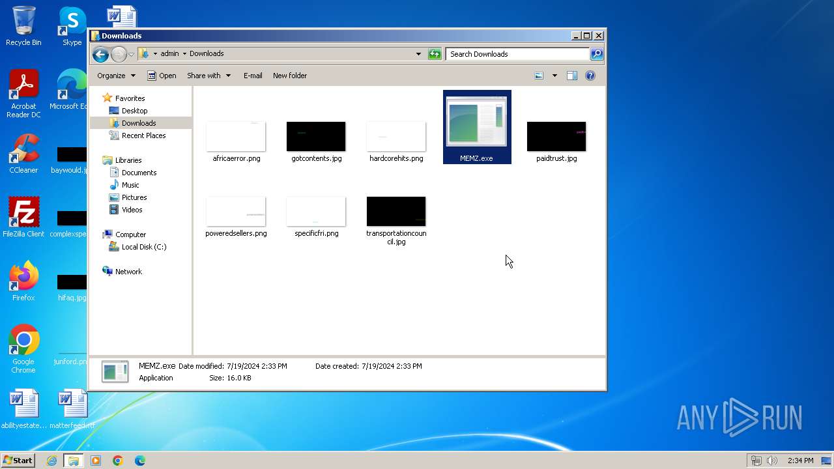This screenshot has height=469, width=834.
Task: Click the Change your view icon
Action: (x=539, y=76)
